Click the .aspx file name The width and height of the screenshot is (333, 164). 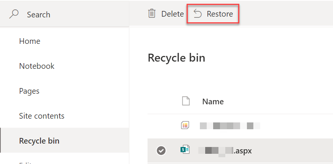point(225,151)
